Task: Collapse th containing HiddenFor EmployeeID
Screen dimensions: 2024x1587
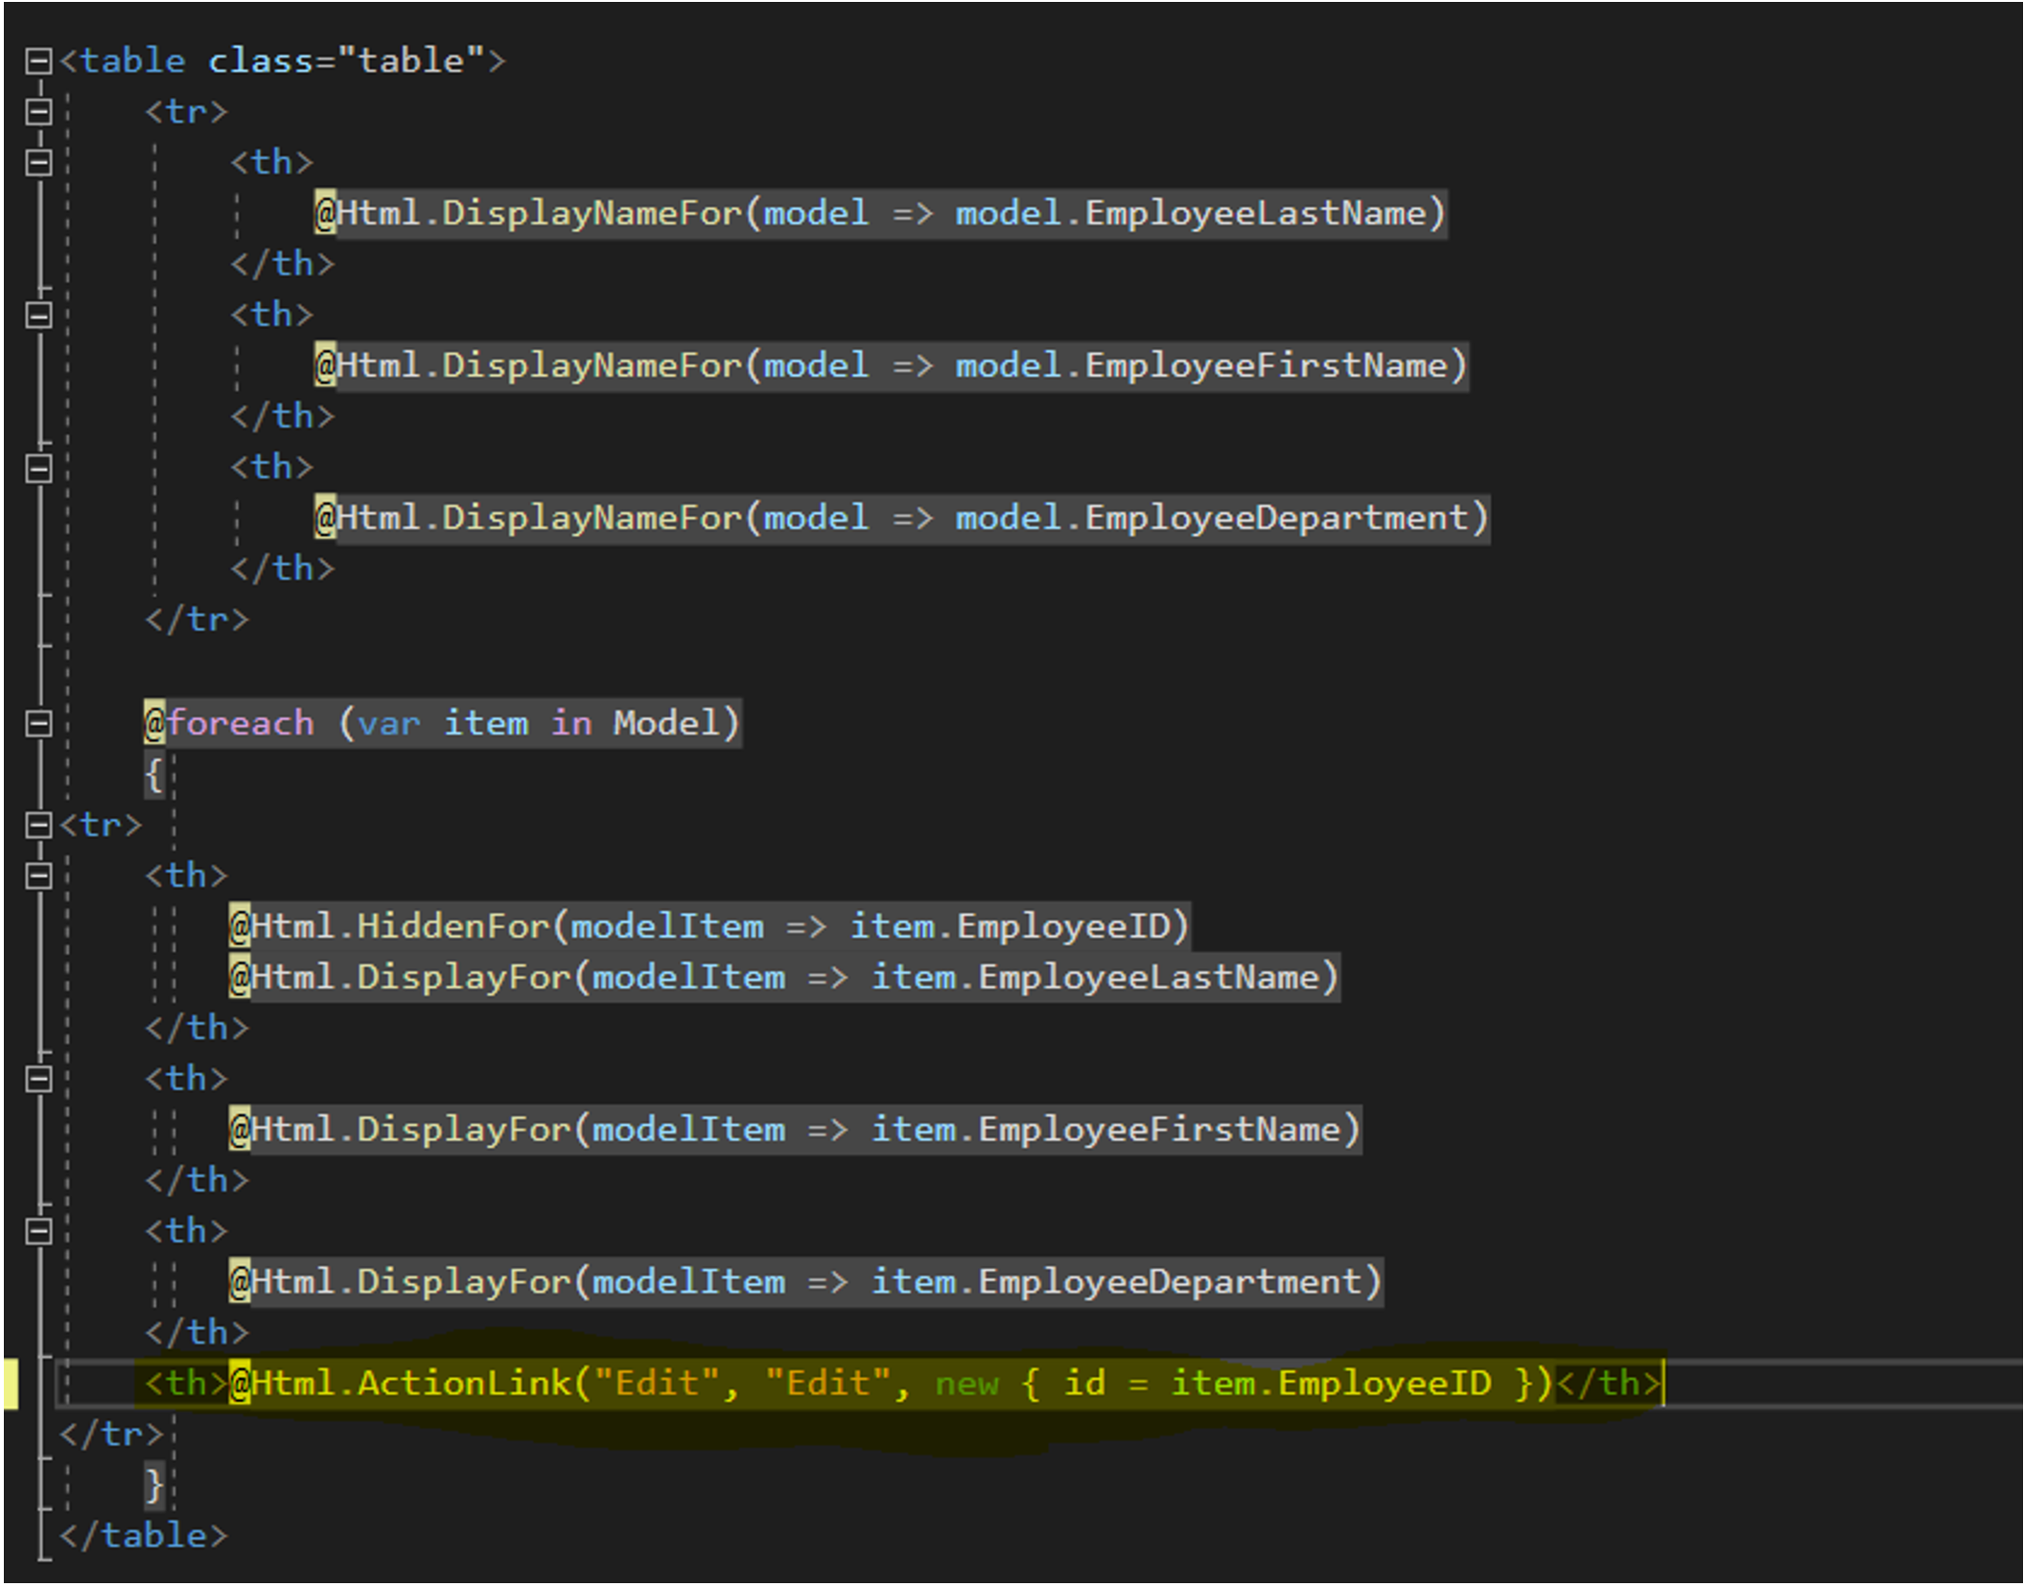Action: 38,876
